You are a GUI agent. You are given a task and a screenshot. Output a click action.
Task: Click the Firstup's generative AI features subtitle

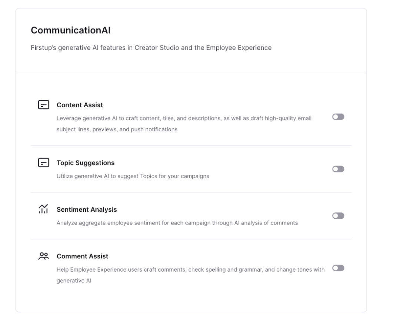pyautogui.click(x=151, y=48)
